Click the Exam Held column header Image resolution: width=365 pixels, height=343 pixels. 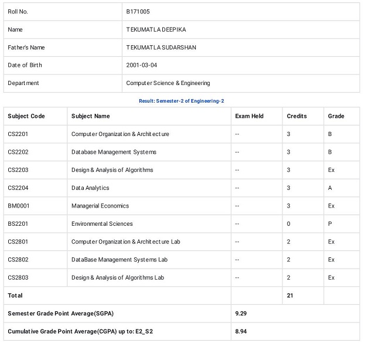coord(249,116)
